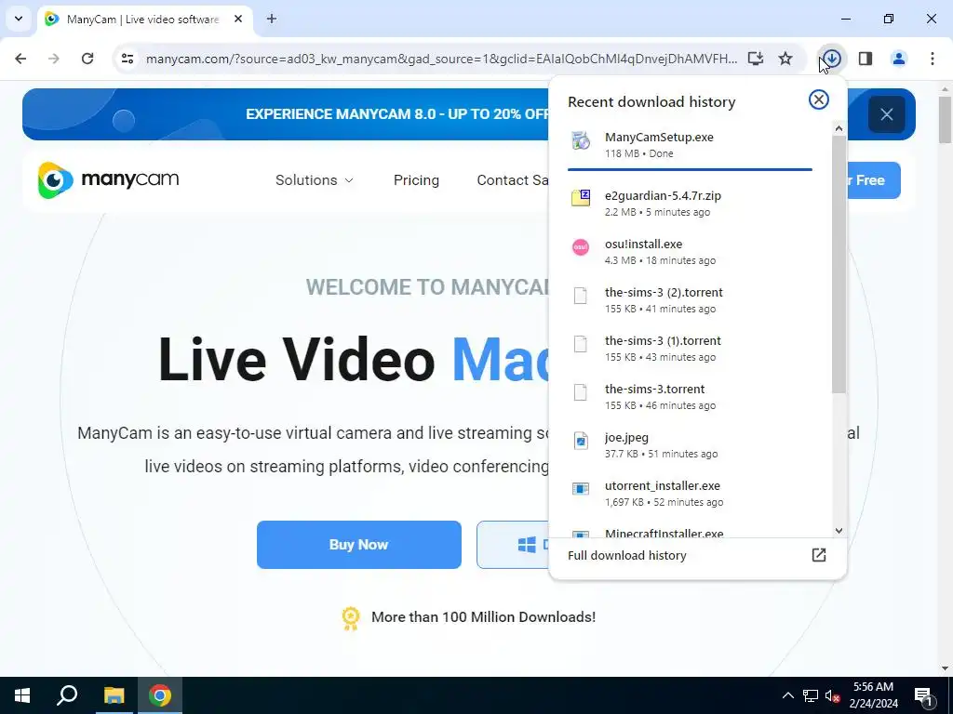Click the osu!install.exe pink icon
The image size is (953, 714).
pos(581,247)
